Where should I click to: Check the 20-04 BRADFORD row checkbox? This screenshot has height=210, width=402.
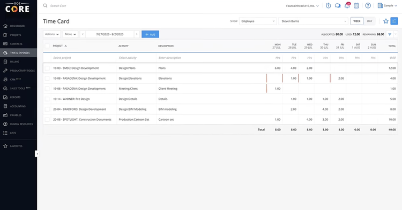(x=47, y=110)
